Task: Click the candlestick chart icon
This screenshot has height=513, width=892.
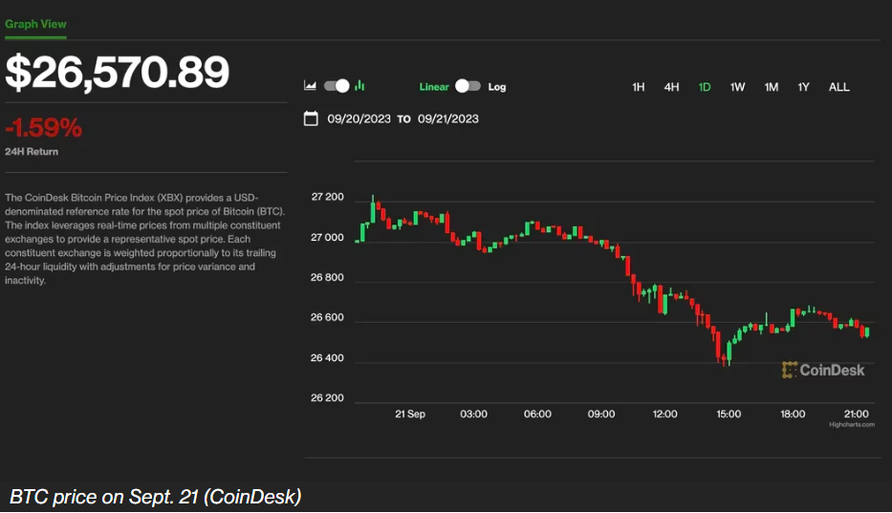Action: 359,86
